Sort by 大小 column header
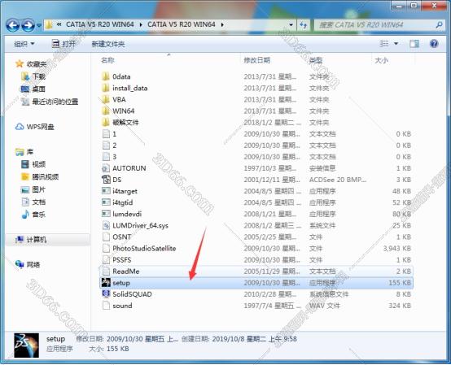Screen dimensions: 451x365 pyautogui.click(x=381, y=60)
